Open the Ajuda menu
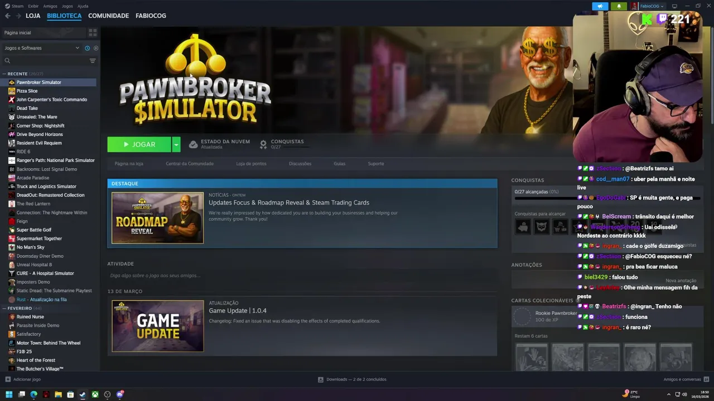This screenshot has height=401, width=714. (83, 6)
